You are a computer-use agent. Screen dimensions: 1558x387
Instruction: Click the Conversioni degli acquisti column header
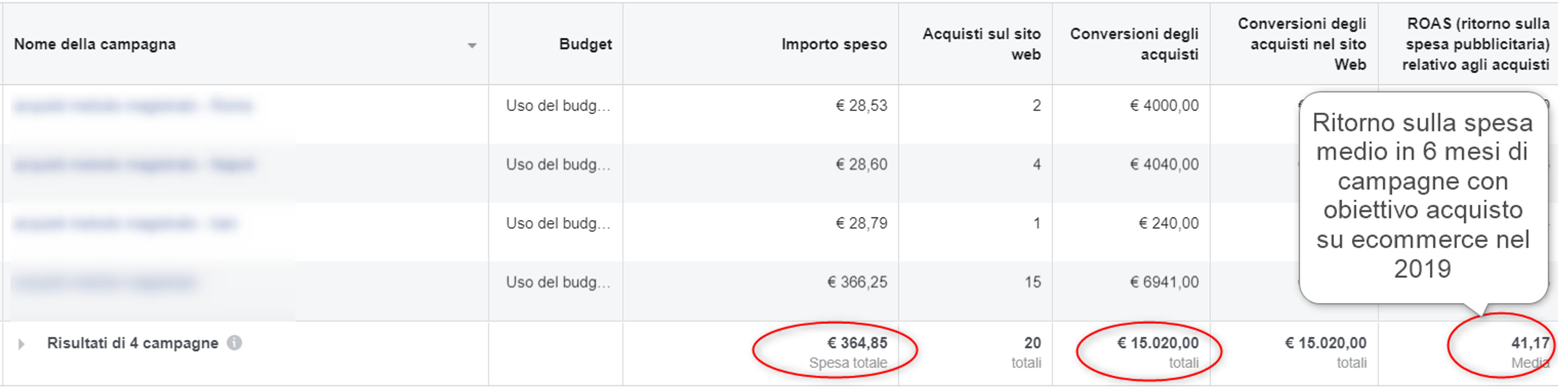pyautogui.click(x=1134, y=44)
